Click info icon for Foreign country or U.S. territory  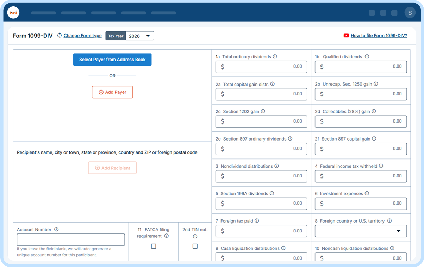[389, 221]
